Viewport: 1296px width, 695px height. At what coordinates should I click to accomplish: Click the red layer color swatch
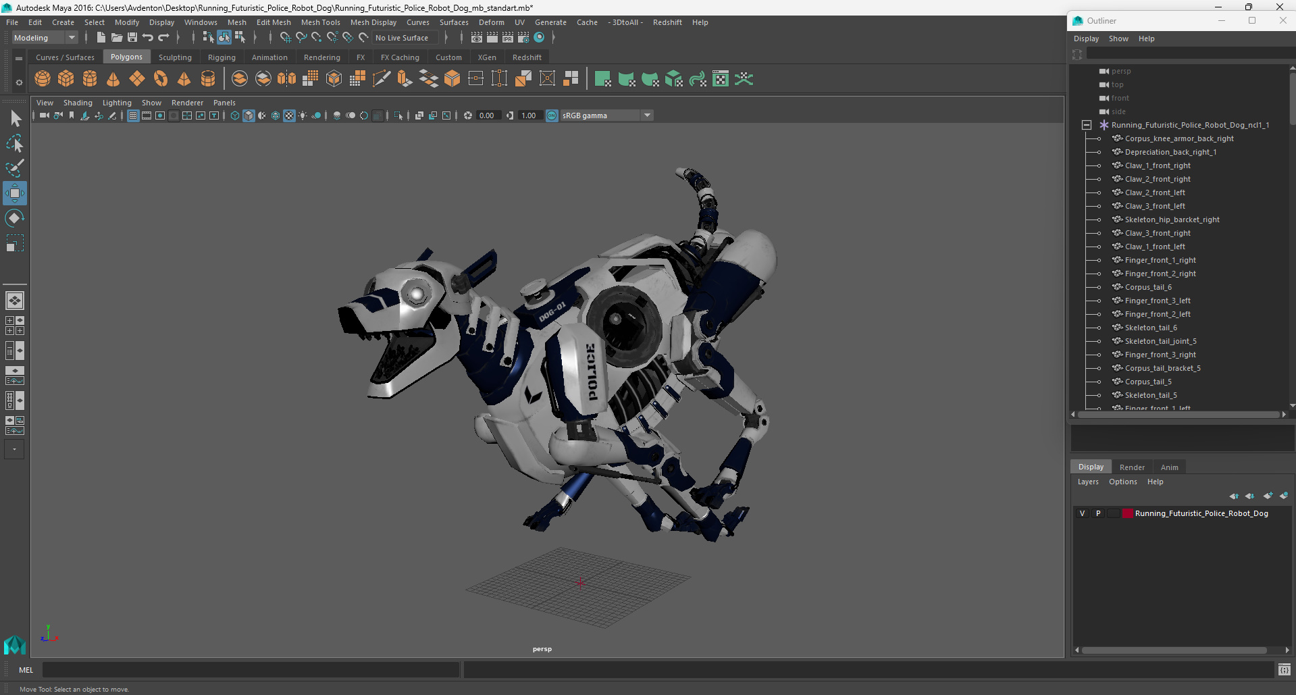pos(1127,513)
